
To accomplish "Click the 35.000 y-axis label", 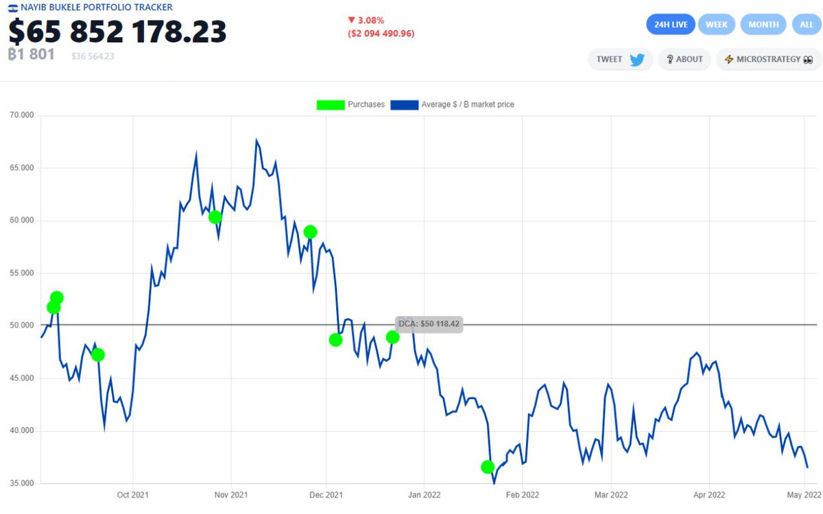I will (x=21, y=483).
